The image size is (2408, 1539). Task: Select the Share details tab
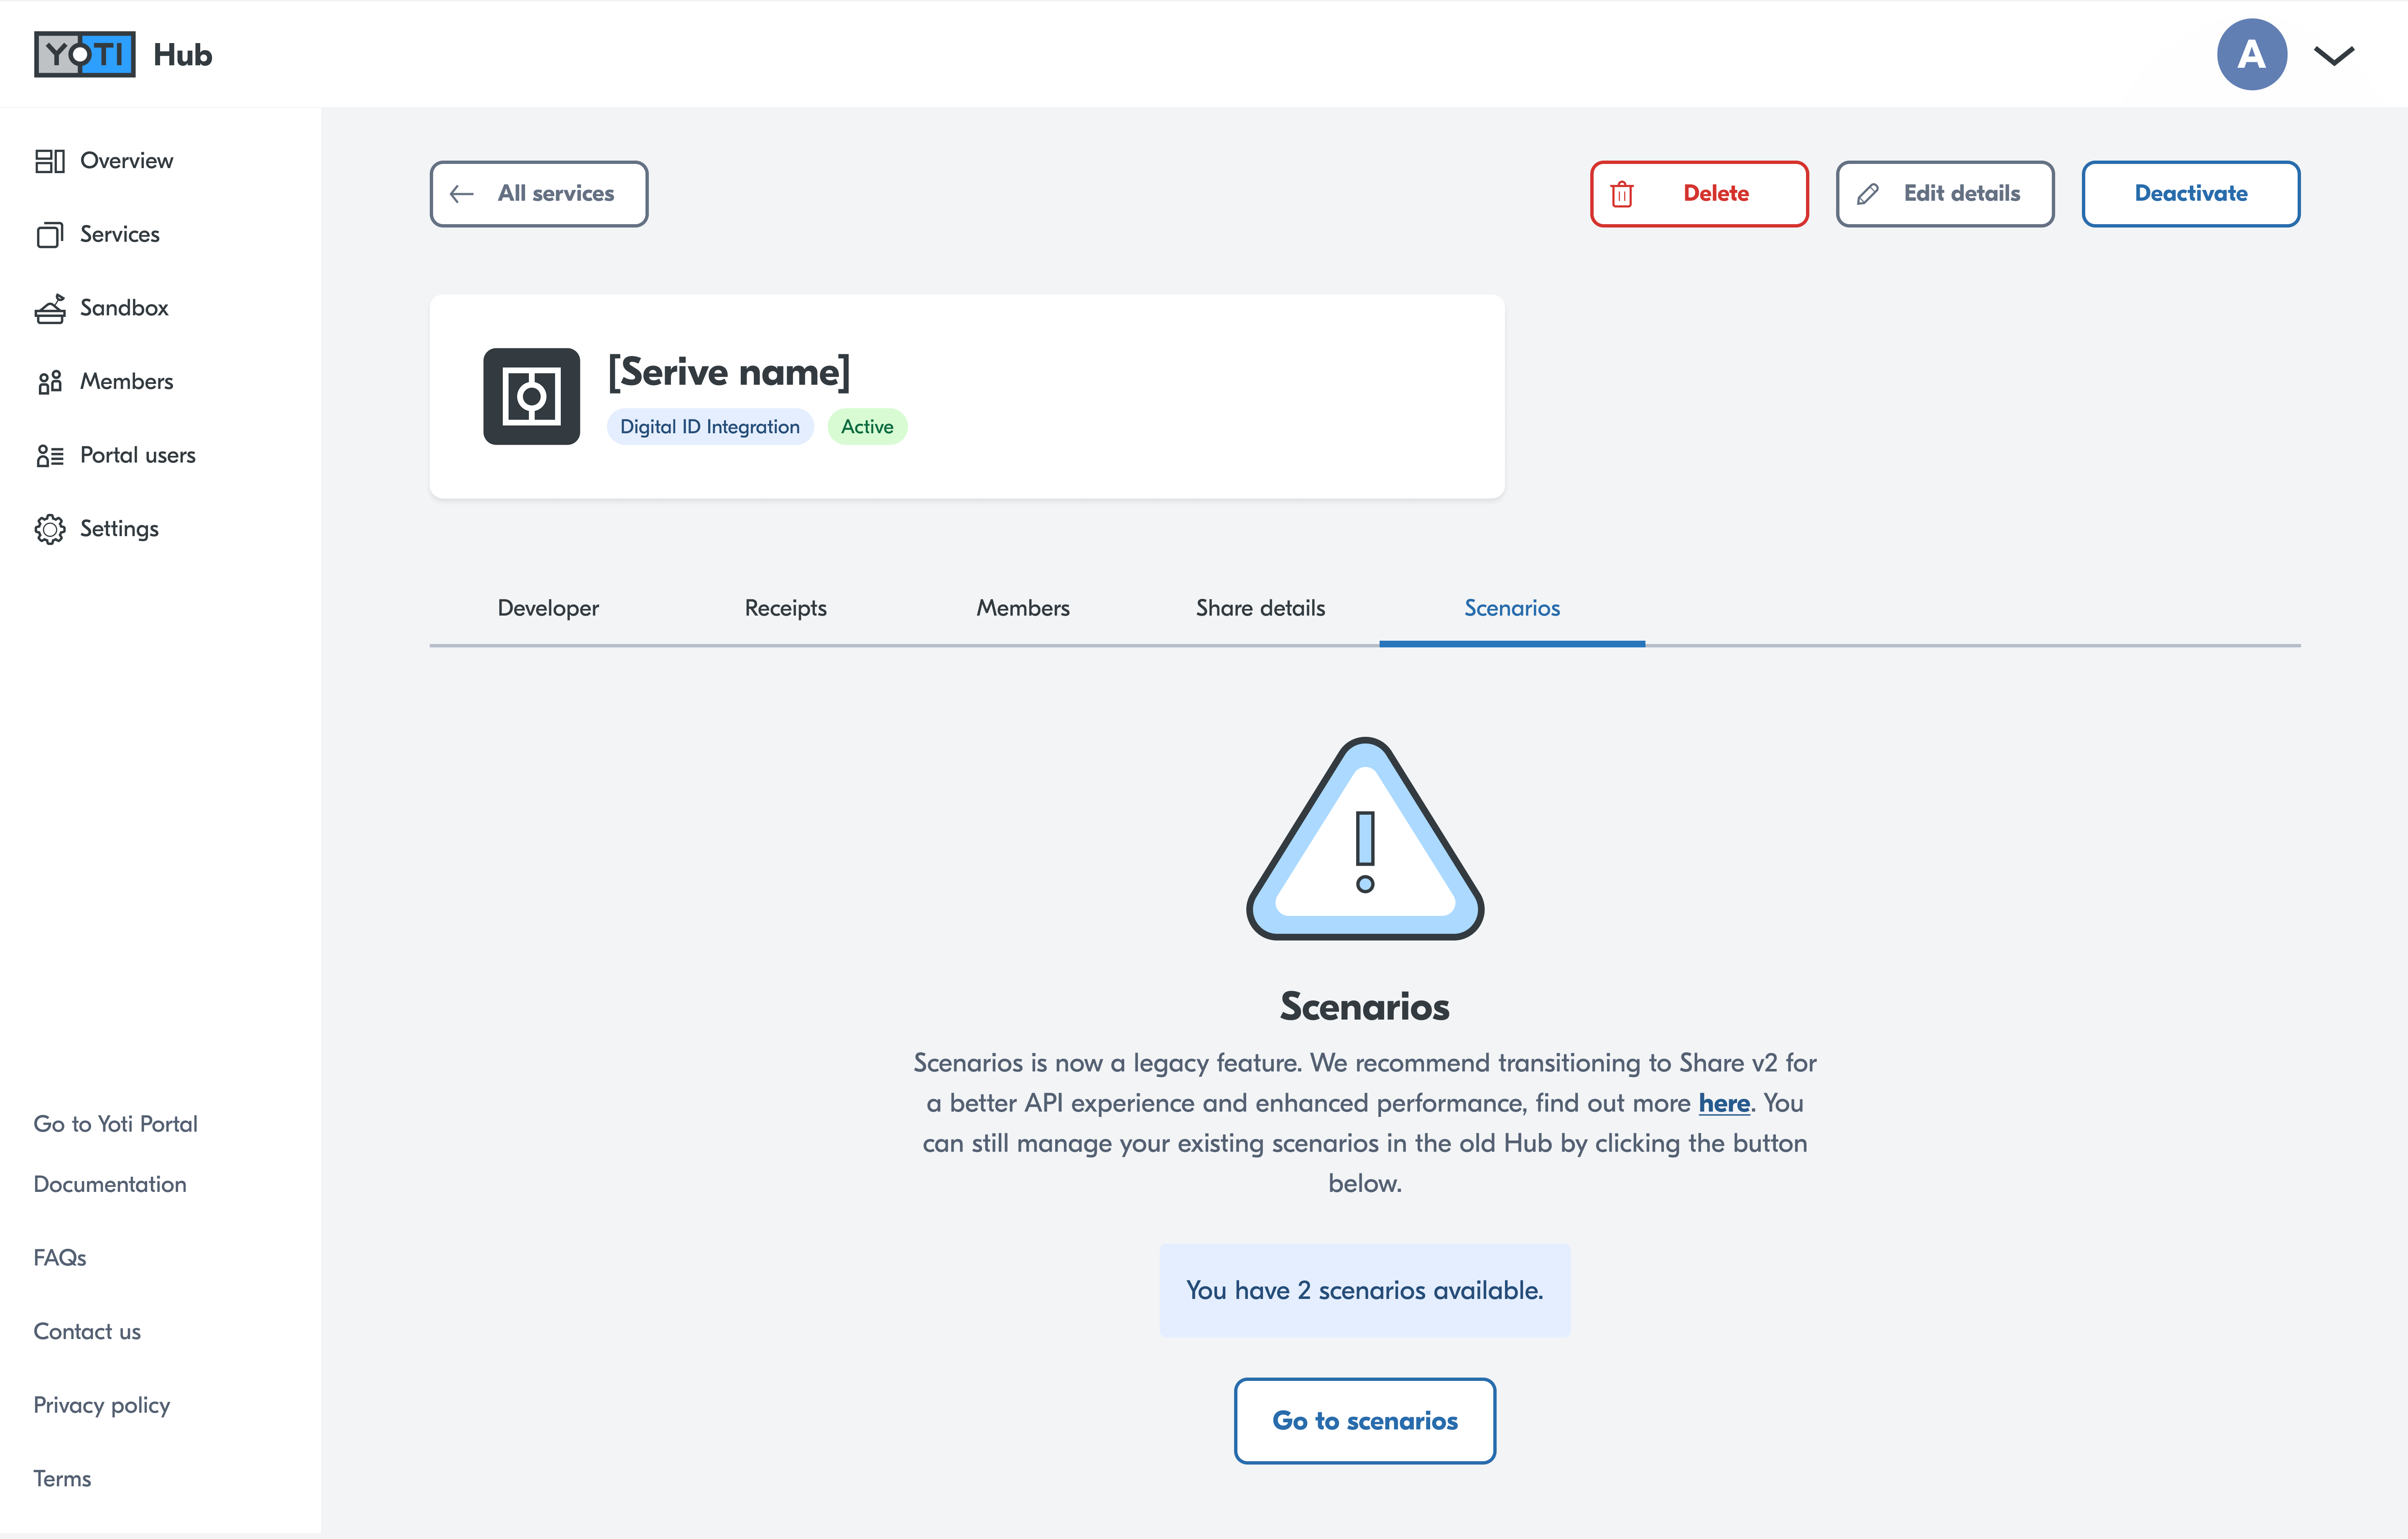[1260, 608]
